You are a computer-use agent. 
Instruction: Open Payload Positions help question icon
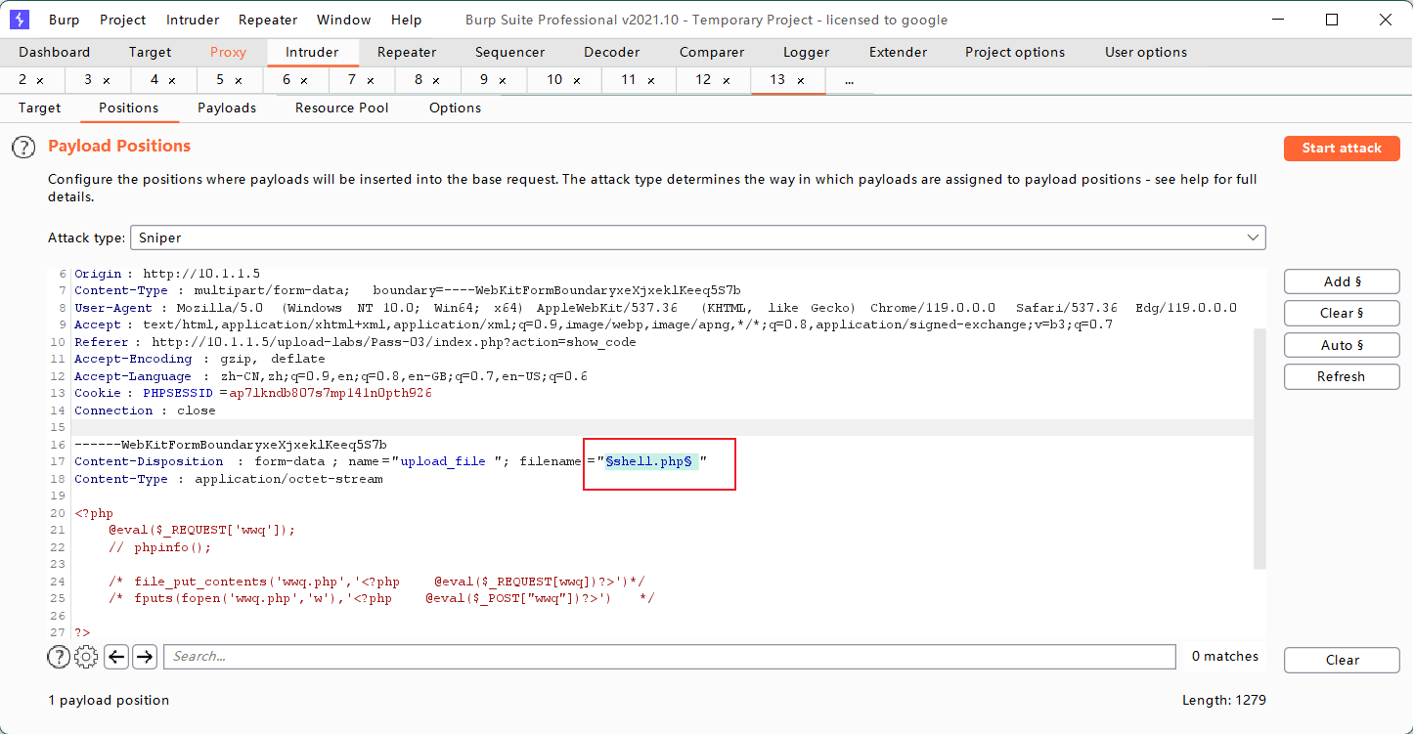pos(22,148)
